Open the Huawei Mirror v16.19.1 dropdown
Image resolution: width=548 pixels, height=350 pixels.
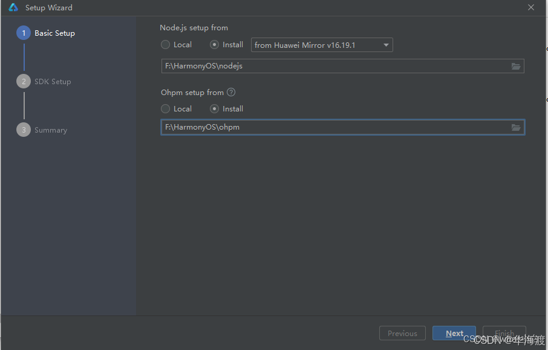(x=322, y=45)
